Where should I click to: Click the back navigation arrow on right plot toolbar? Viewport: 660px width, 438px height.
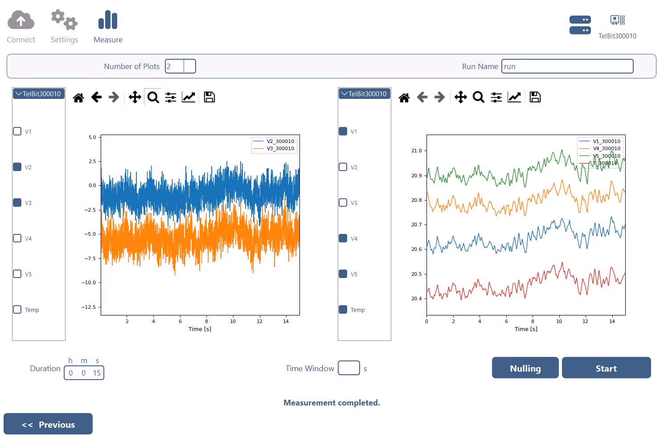pos(422,97)
